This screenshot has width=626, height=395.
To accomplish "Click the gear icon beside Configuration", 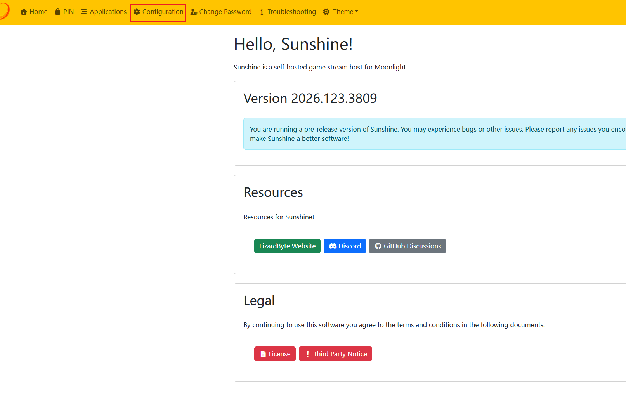I will [137, 12].
